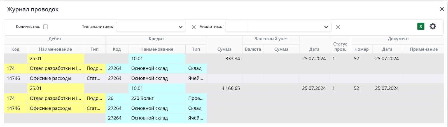Click the Статус пров. column header

pos(340,47)
